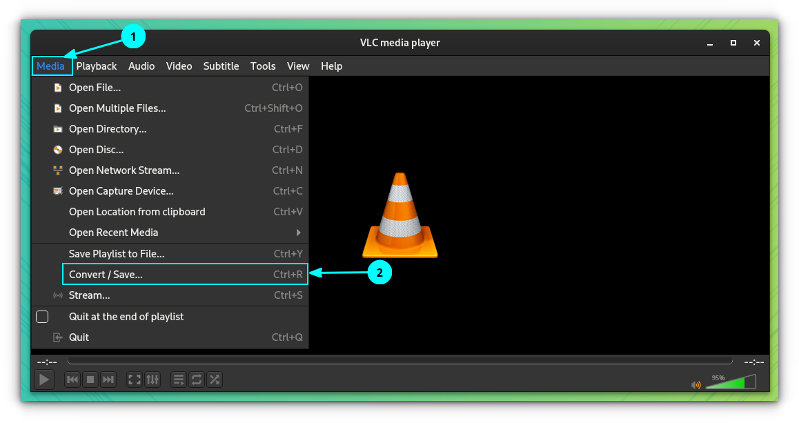Image resolution: width=799 pixels, height=423 pixels.
Task: Click the Play button
Action: (x=43, y=379)
